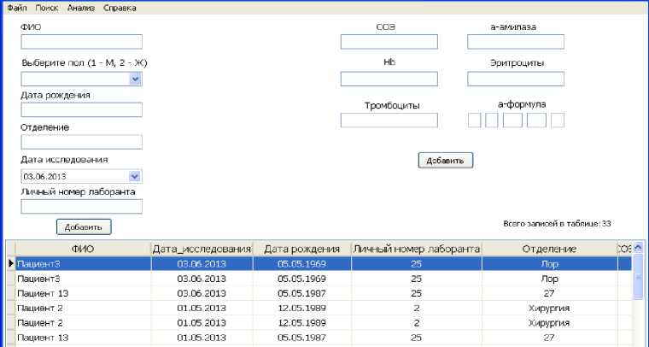
Task: Click the Hb input field
Action: (x=389, y=79)
